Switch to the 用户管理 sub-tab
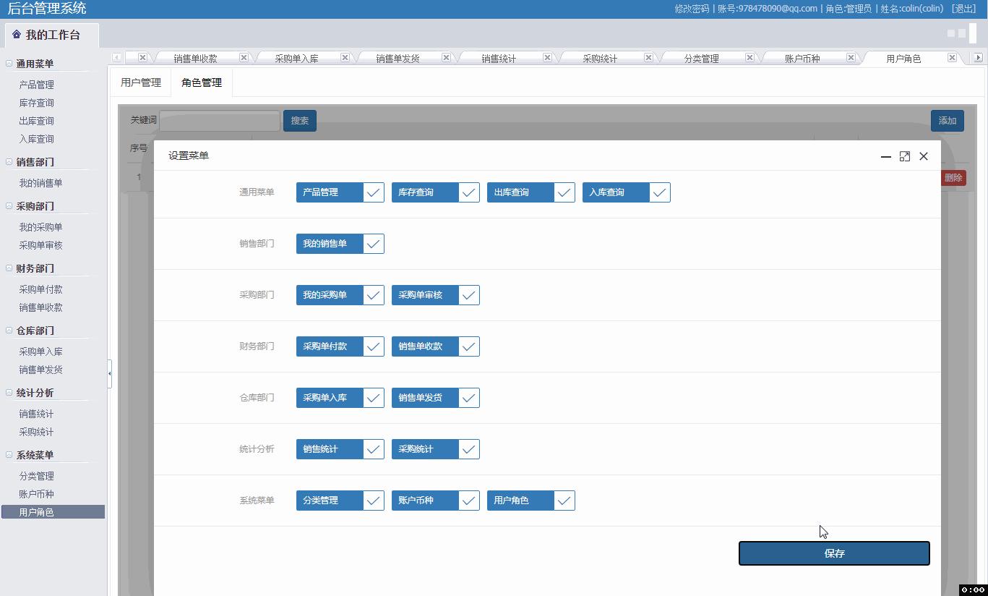Image resolution: width=988 pixels, height=596 pixels. pyautogui.click(x=141, y=82)
